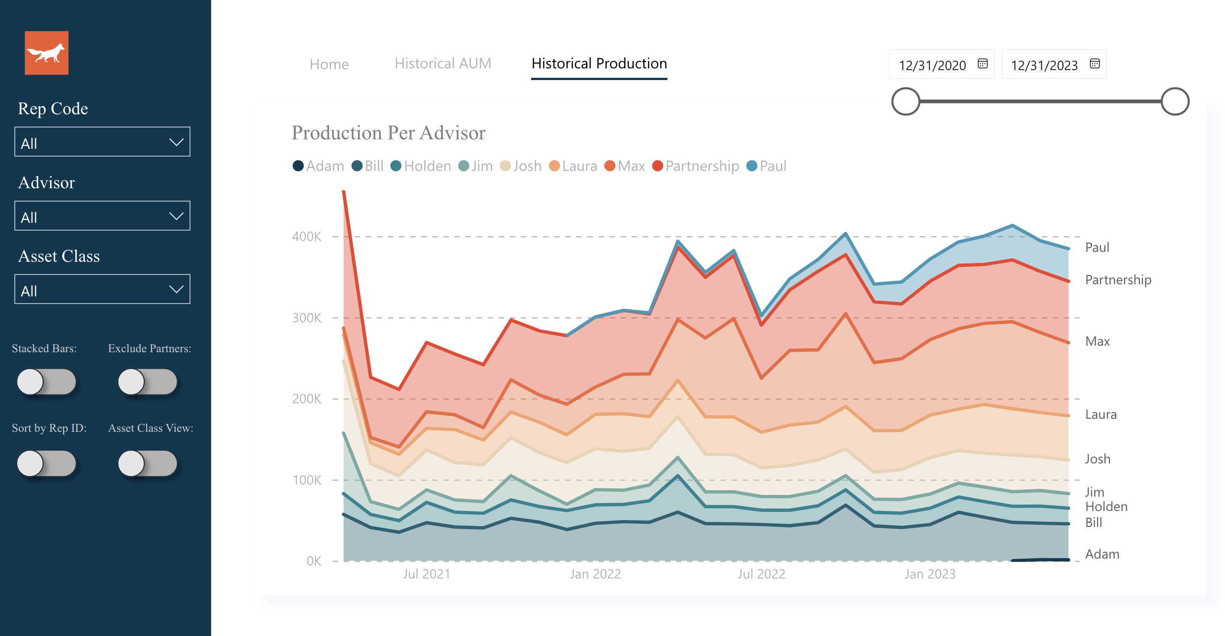This screenshot has height=636, width=1225.
Task: Click the Laura legend dot
Action: (554, 166)
